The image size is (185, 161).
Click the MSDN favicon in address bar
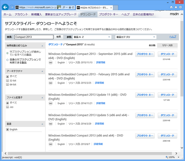[17, 7]
